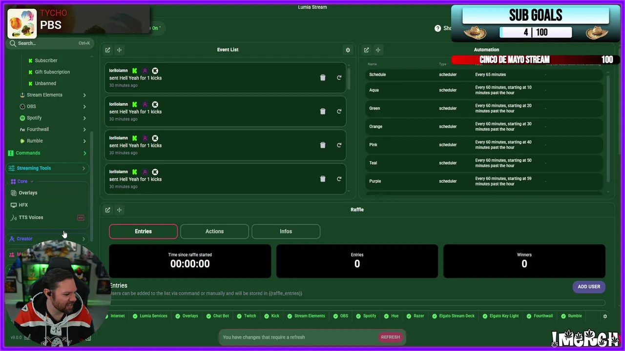Screen dimensions: 625x351
Task: Click the REFRESH button
Action: point(390,337)
